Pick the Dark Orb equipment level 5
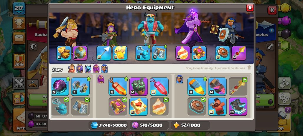This screenshot has width=303, height=136. click(x=60, y=86)
